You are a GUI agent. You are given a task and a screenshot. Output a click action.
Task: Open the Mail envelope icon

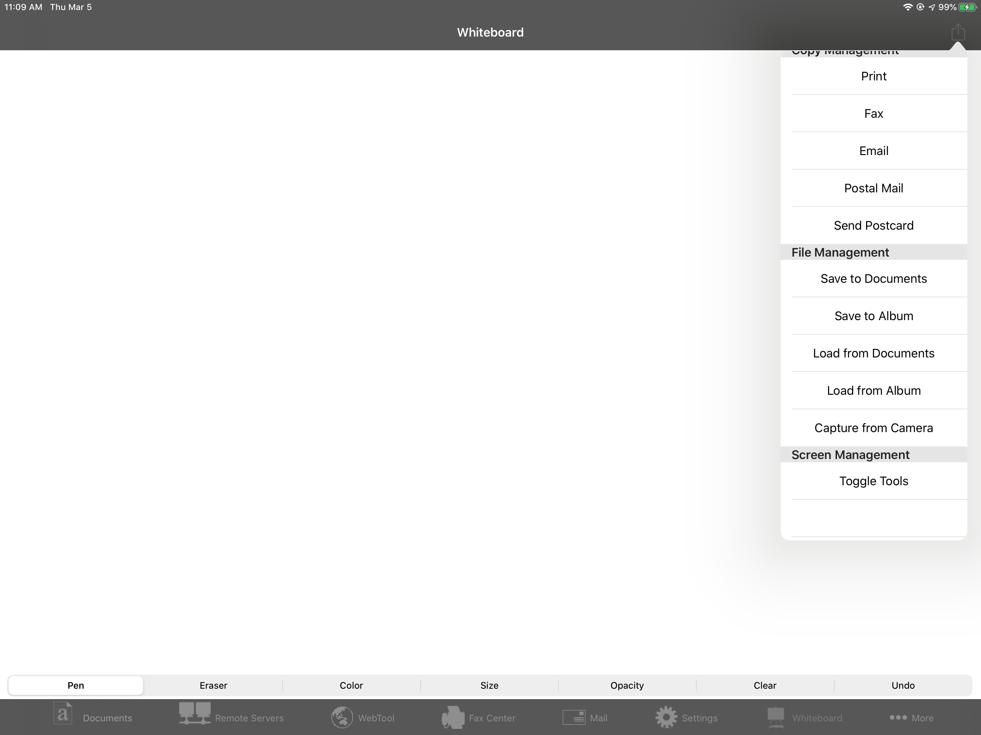coord(574,717)
